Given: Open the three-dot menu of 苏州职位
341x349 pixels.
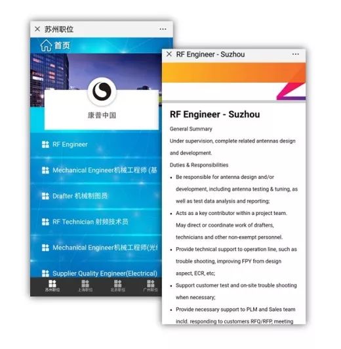Looking at the screenshot, I should click(x=163, y=29).
